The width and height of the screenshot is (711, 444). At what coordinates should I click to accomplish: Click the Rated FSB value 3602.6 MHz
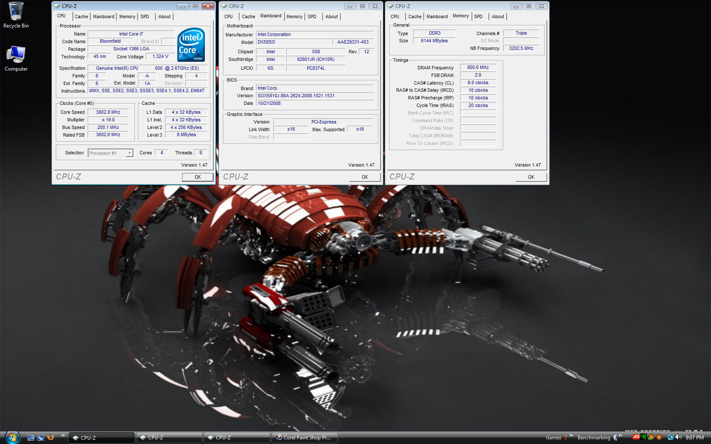tap(108, 135)
